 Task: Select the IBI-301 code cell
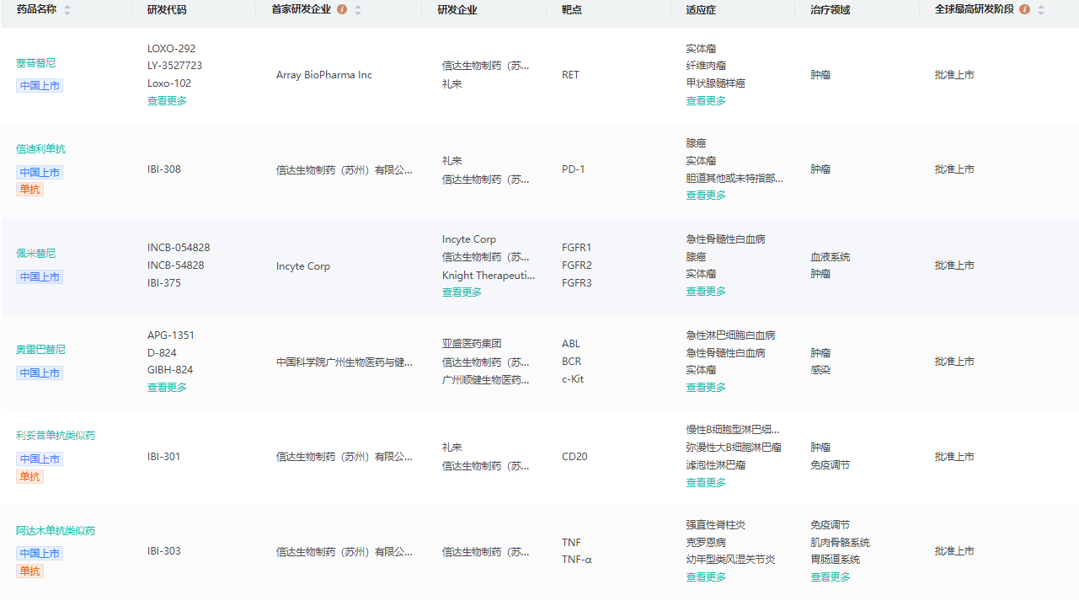pos(164,457)
